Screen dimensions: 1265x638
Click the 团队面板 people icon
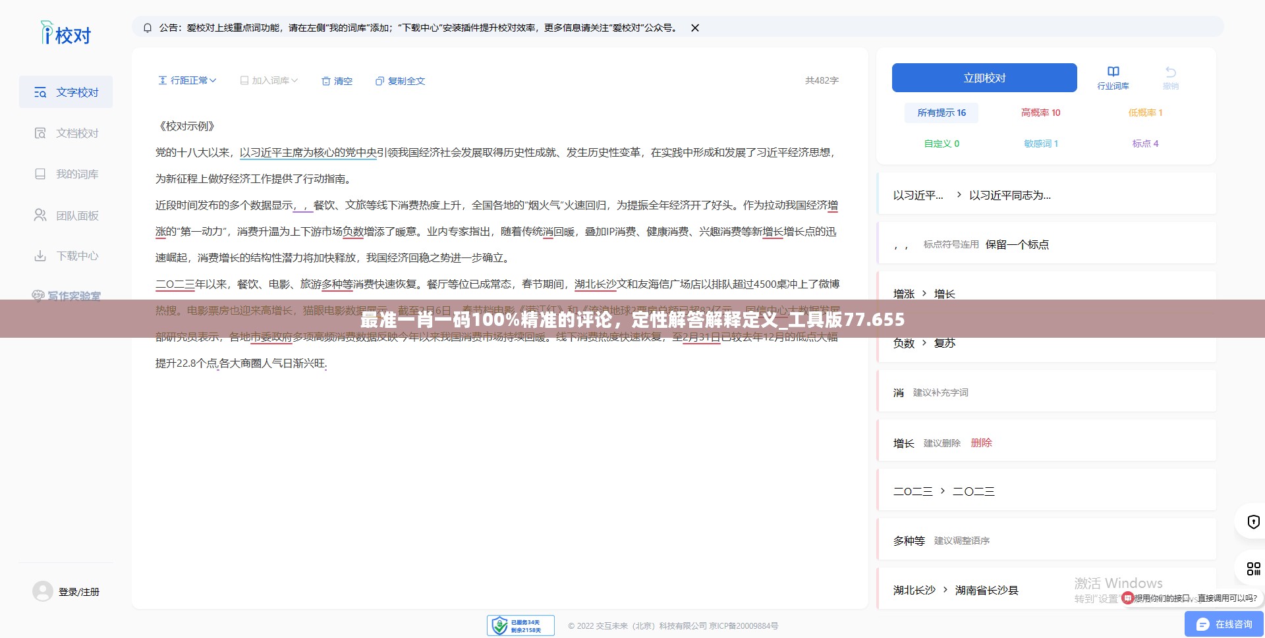pyautogui.click(x=40, y=215)
